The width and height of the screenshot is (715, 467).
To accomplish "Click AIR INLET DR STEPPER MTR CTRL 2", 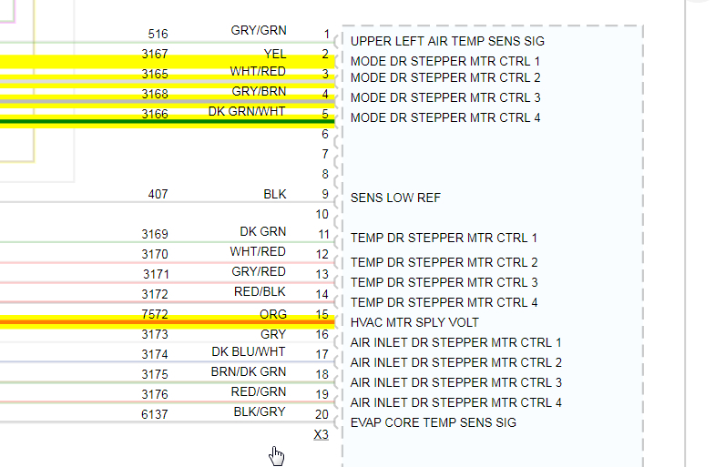I will coord(456,363).
